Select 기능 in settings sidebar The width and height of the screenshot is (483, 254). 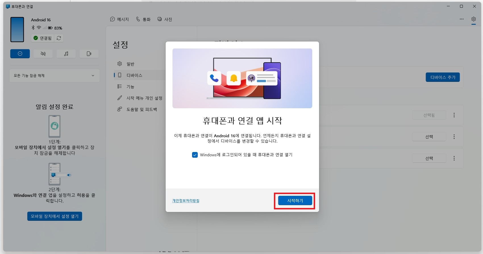tap(139, 87)
